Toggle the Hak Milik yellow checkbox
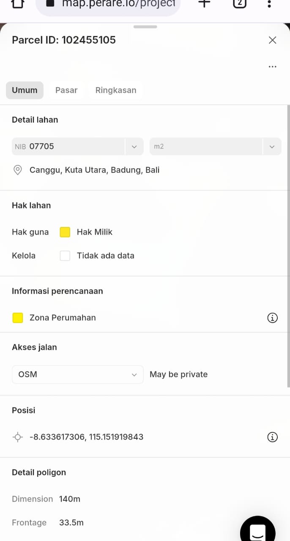 65,232
